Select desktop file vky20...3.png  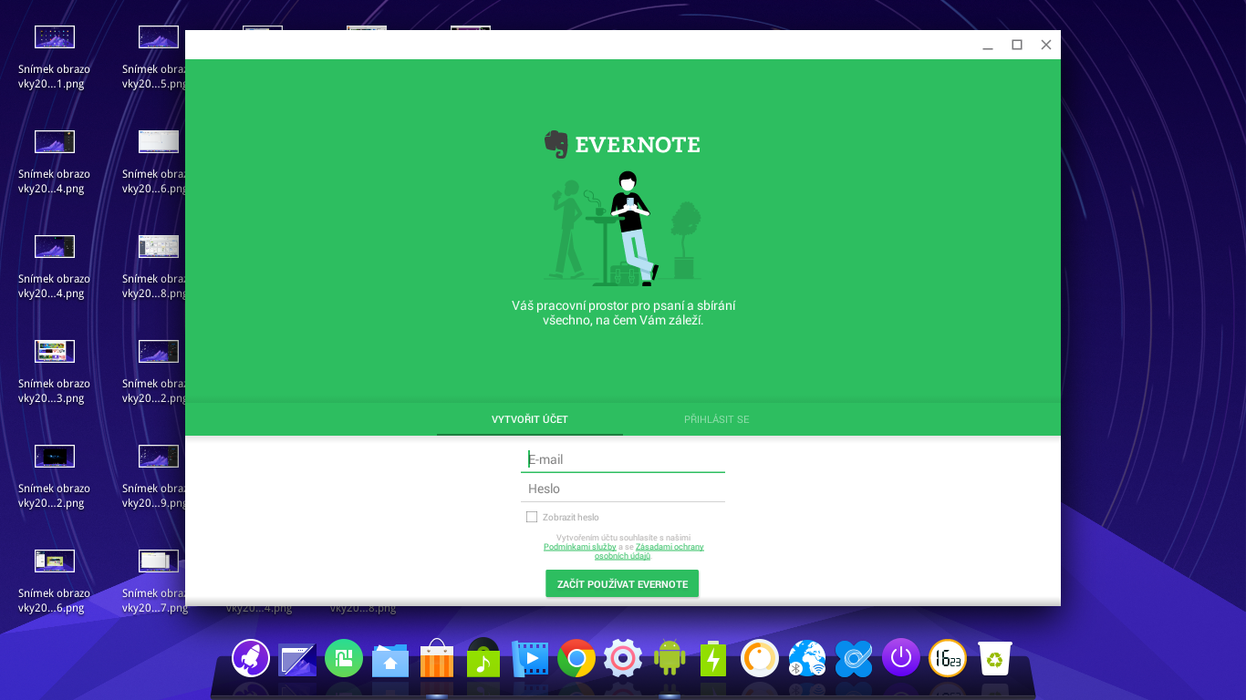[x=54, y=371]
